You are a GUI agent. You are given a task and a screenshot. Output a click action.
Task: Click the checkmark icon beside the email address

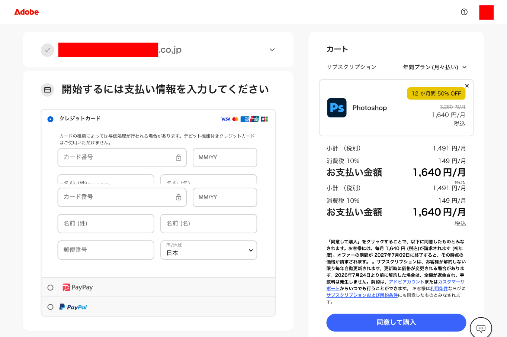(47, 50)
